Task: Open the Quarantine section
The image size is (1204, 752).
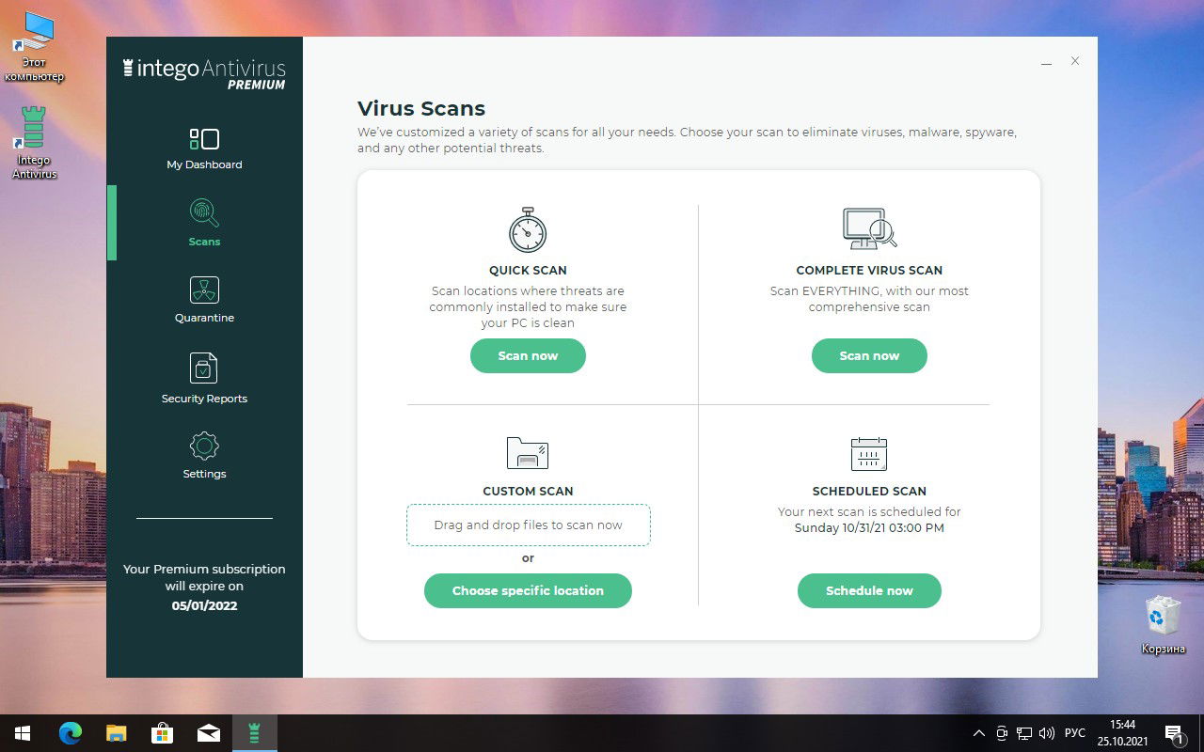Action: [204, 299]
